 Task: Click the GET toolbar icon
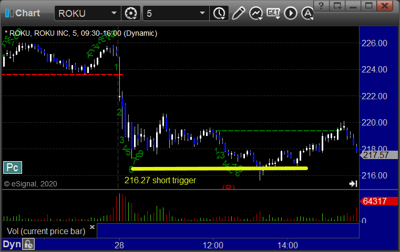click(x=273, y=13)
